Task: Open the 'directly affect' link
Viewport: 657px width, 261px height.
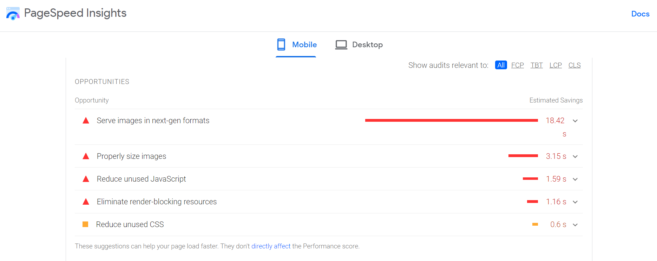Action: click(271, 246)
